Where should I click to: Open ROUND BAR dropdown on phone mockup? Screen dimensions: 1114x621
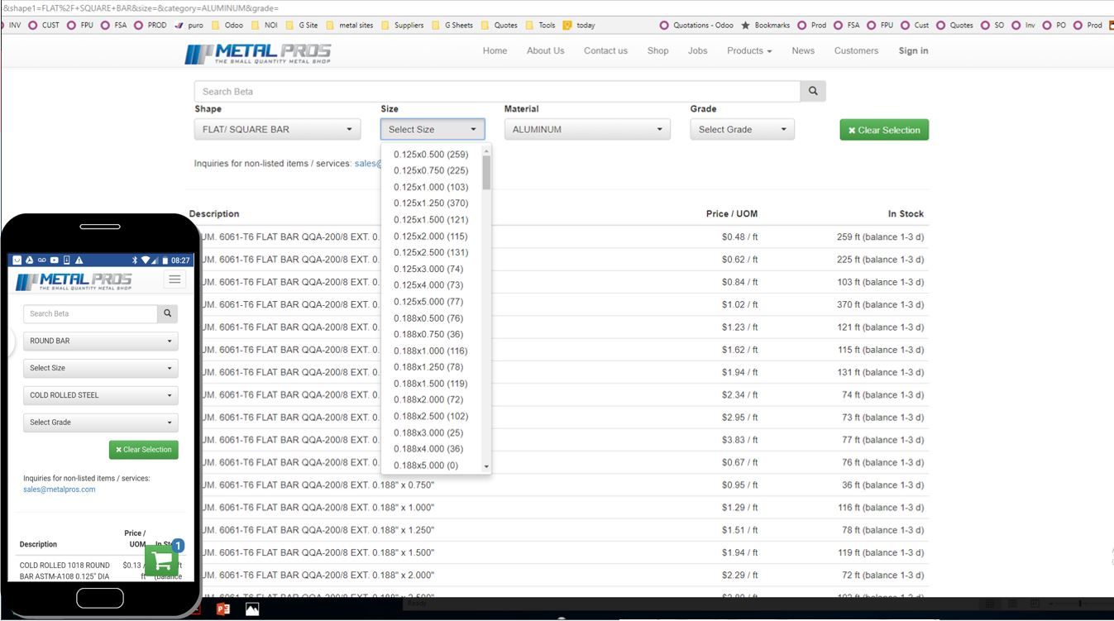[101, 341]
